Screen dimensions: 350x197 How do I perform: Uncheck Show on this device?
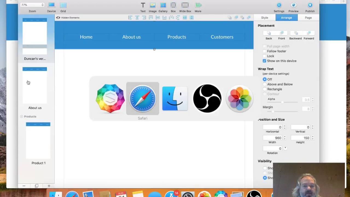264,61
